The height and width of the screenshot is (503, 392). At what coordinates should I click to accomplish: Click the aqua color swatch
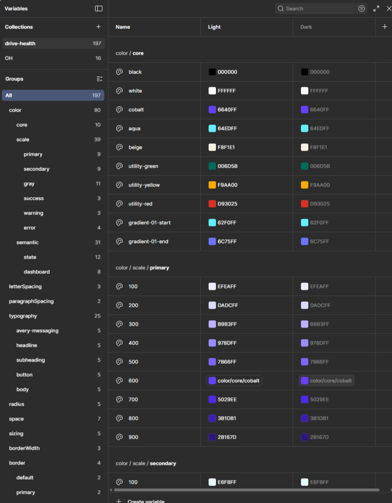click(x=211, y=129)
